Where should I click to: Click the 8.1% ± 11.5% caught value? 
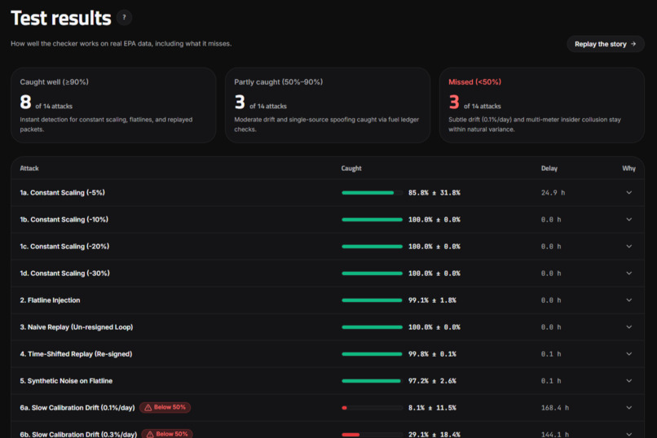432,408
